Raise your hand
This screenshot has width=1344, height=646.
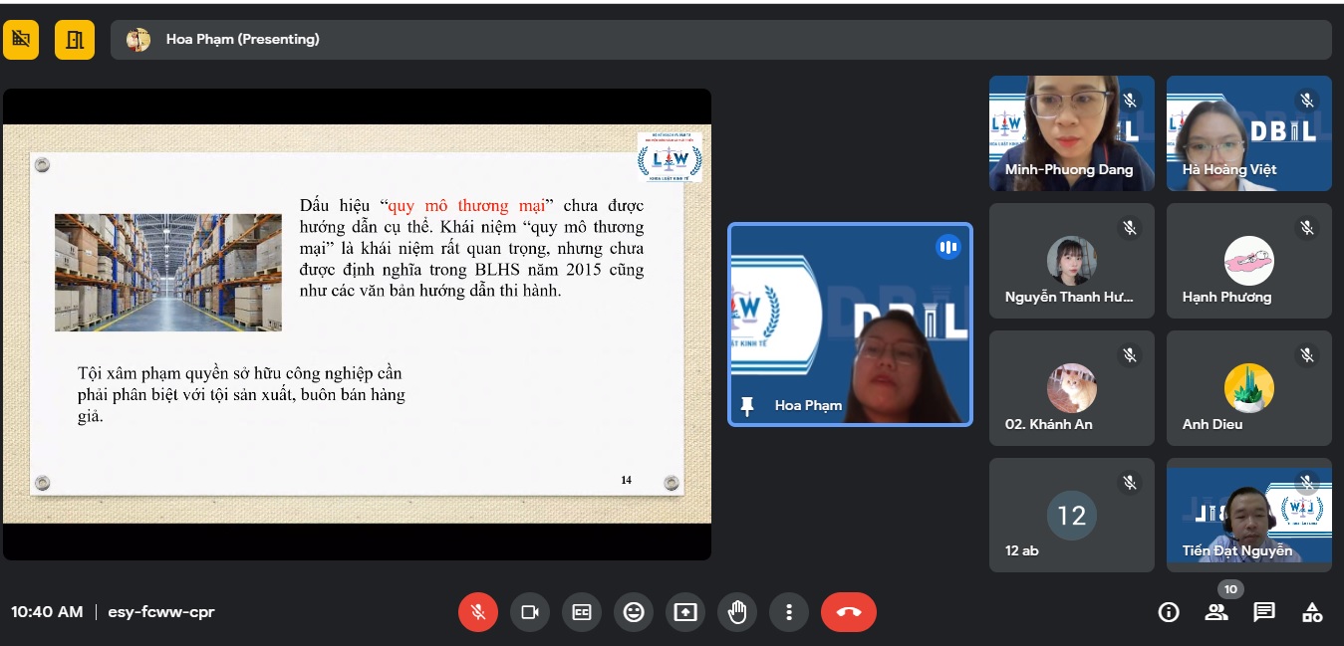(737, 612)
